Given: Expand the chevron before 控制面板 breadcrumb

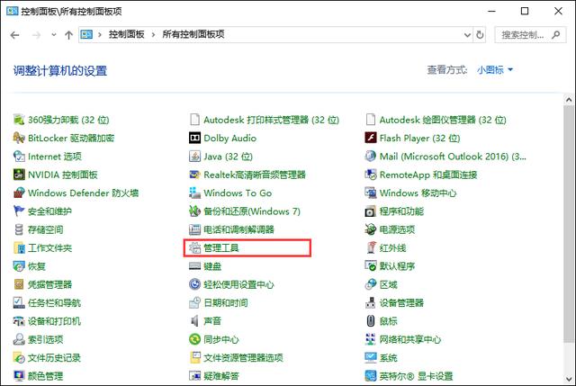Looking at the screenshot, I should pos(100,35).
